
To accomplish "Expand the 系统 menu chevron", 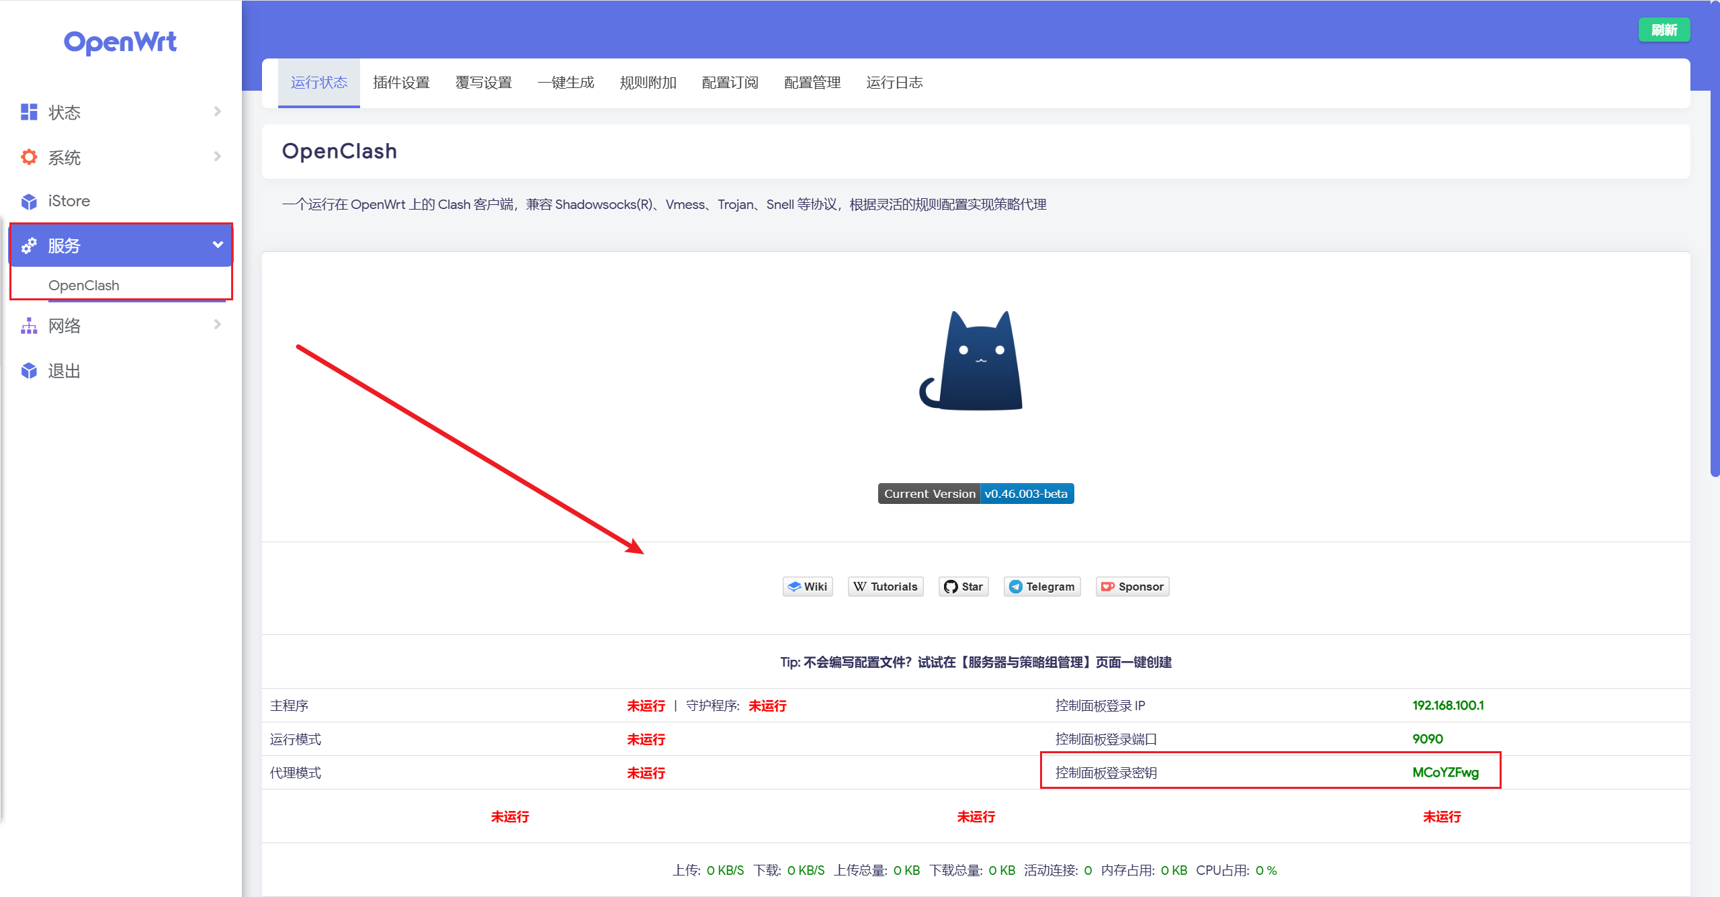I will pos(217,157).
